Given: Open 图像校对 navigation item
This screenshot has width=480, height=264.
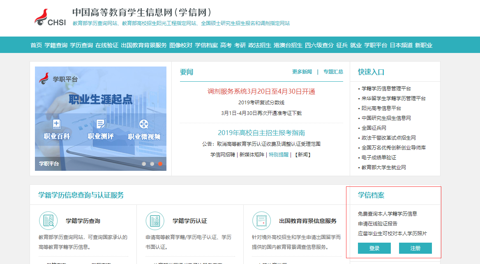Looking at the screenshot, I should click(x=180, y=45).
